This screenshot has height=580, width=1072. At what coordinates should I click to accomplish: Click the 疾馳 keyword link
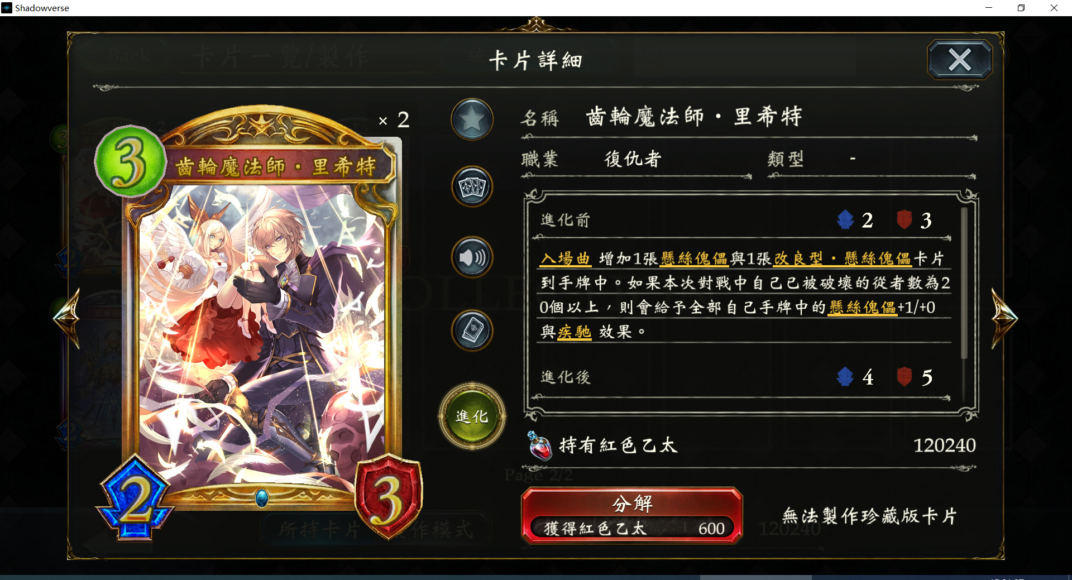coord(574,332)
